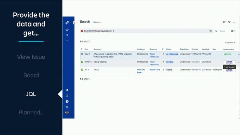Expand the sidebar with the toggle handle
This screenshot has width=240, height=135.
click(x=74, y=23)
